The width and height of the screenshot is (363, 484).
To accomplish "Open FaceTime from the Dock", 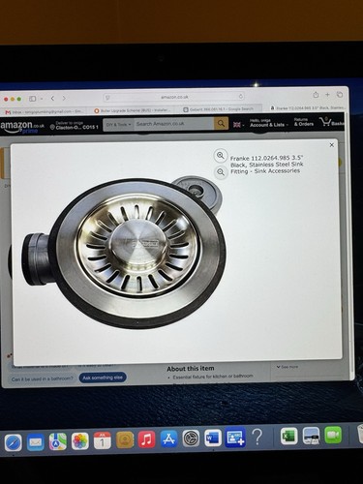I will tap(333, 435).
